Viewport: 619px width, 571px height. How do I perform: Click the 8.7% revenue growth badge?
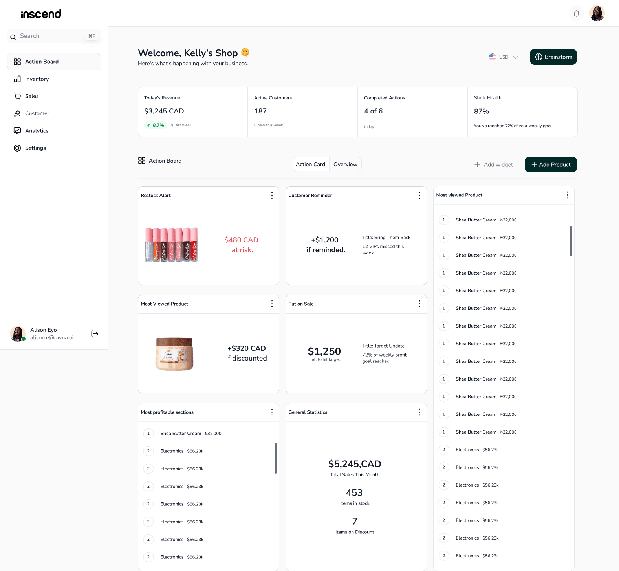pos(156,125)
